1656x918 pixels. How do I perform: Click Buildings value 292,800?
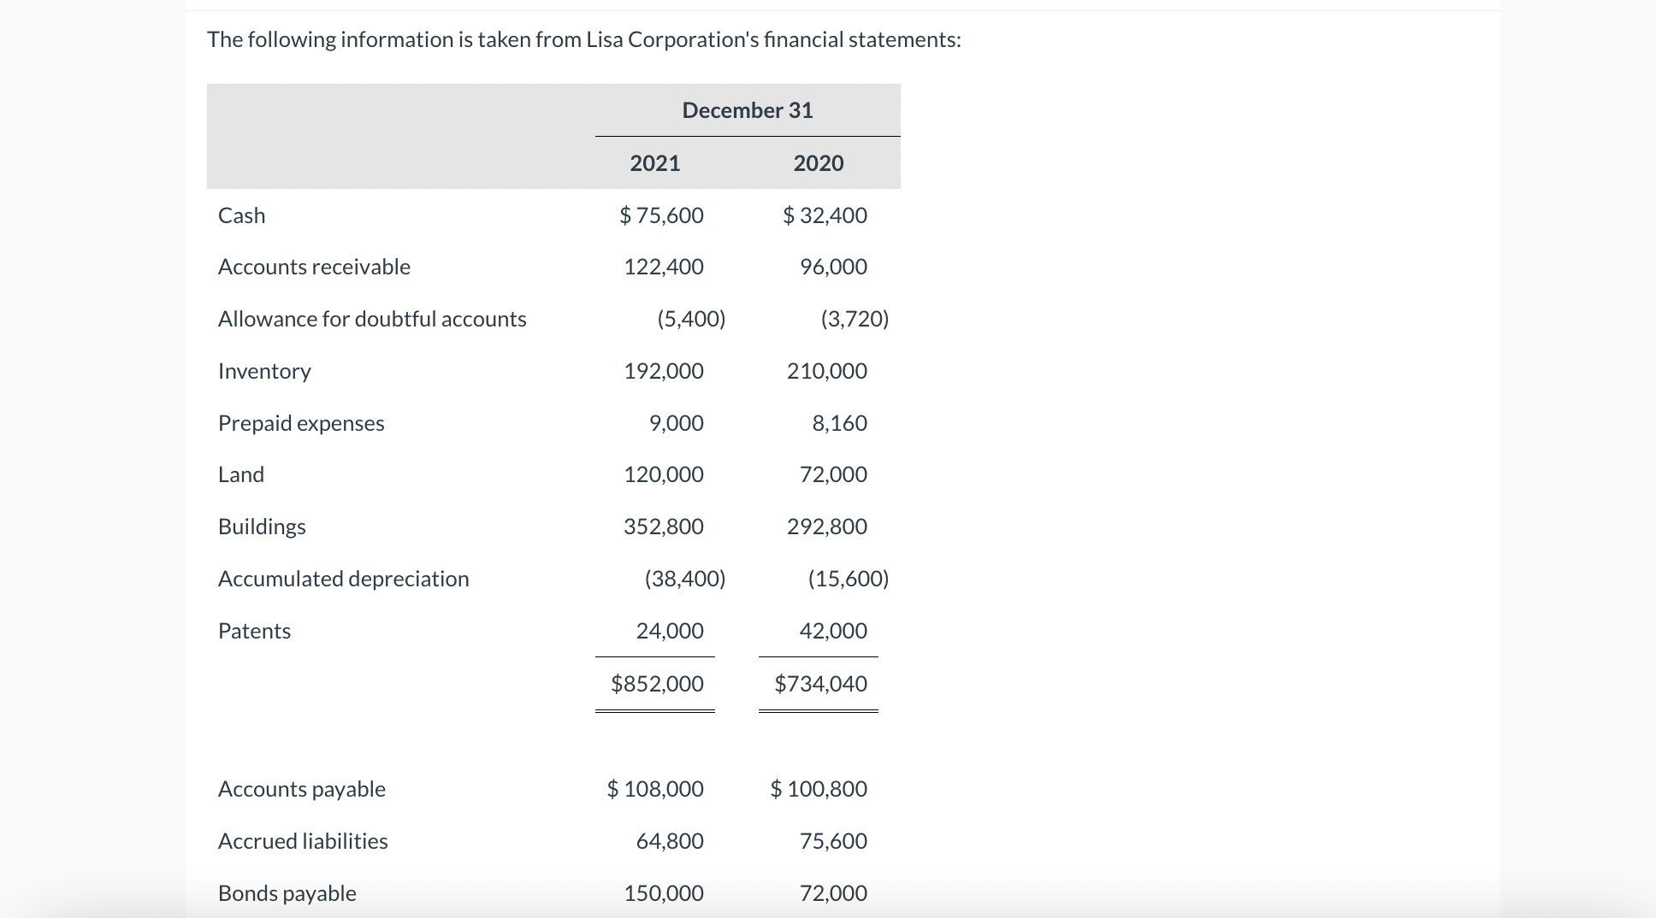click(827, 527)
